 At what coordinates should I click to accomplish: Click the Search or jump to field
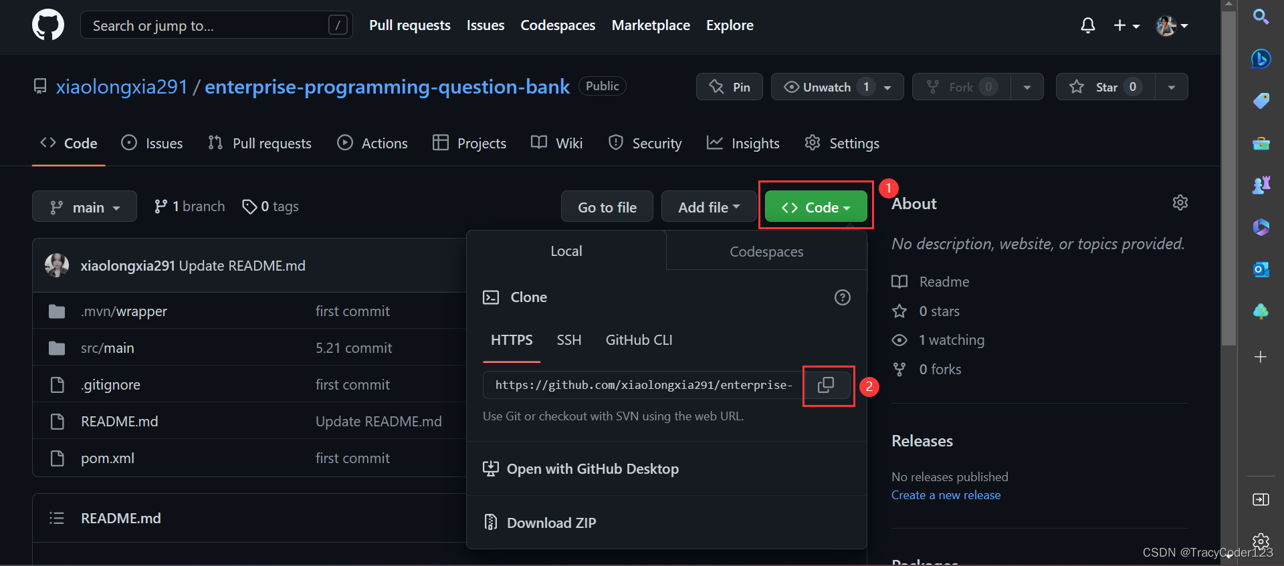(x=216, y=25)
